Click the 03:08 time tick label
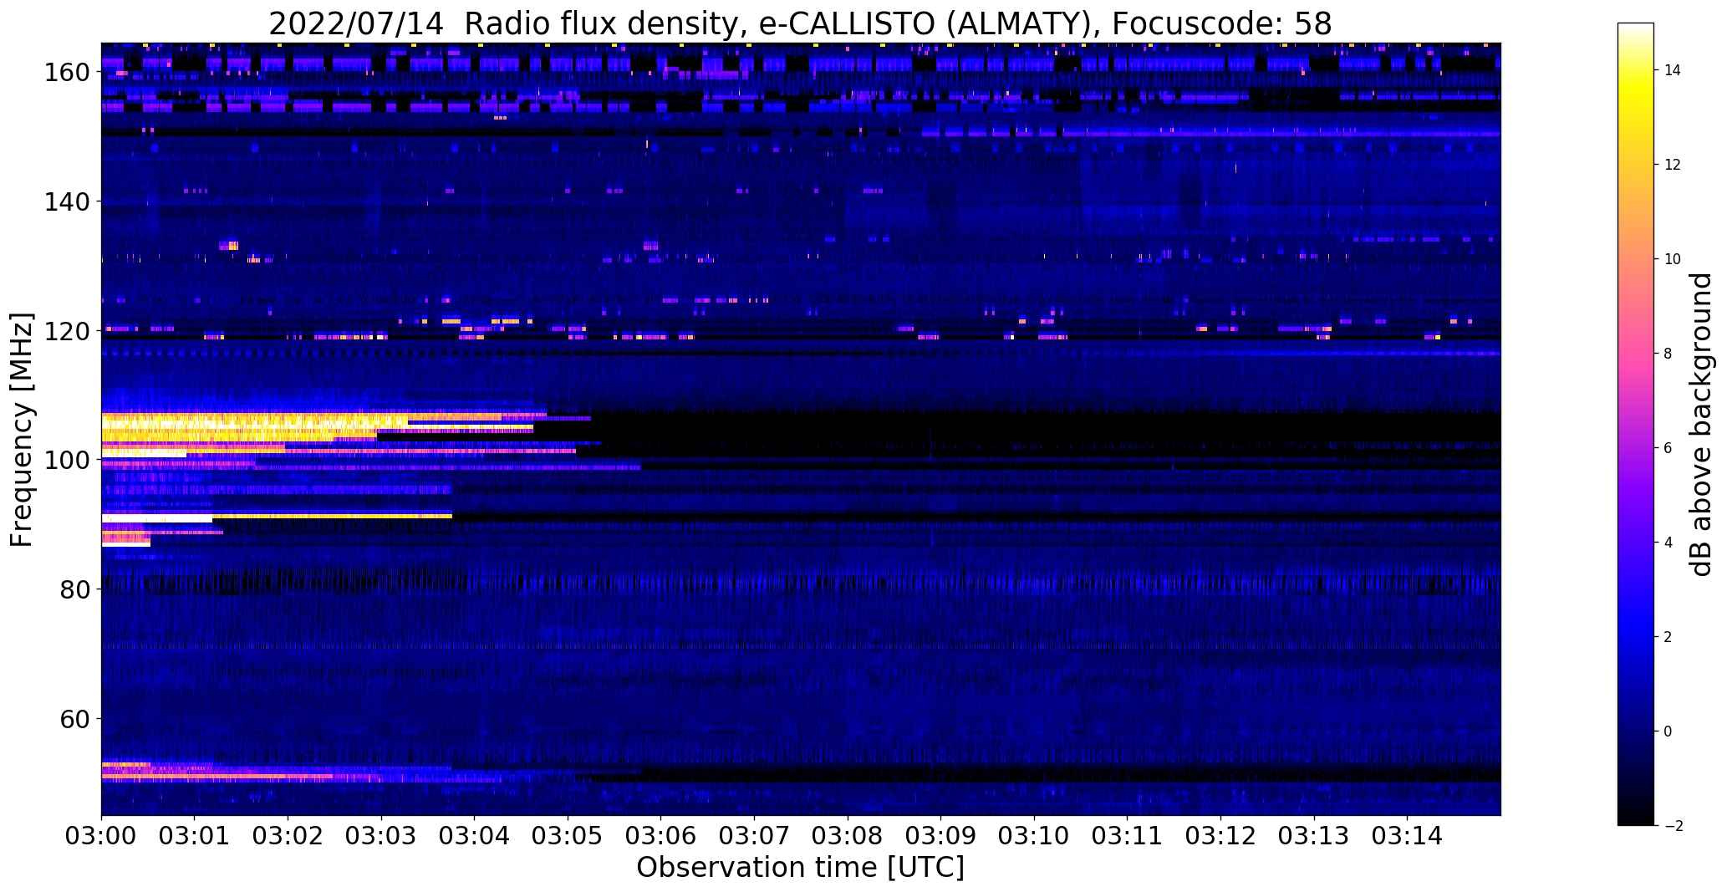This screenshot has width=1727, height=892. click(x=848, y=837)
